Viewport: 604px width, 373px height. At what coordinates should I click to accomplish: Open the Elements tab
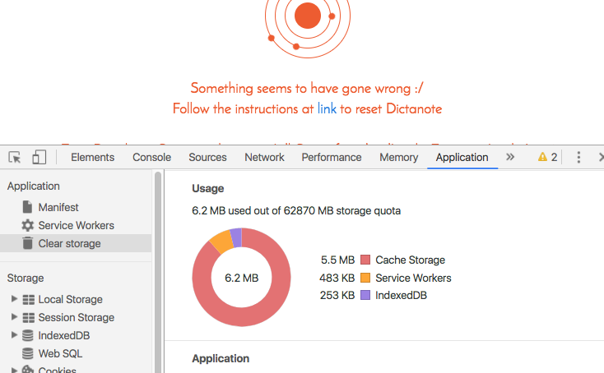click(x=92, y=157)
